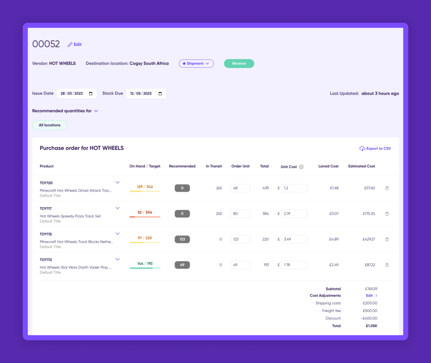This screenshot has height=363, width=431.
Task: Select the Unit Cost field for TOY120
Action: pyautogui.click(x=294, y=188)
